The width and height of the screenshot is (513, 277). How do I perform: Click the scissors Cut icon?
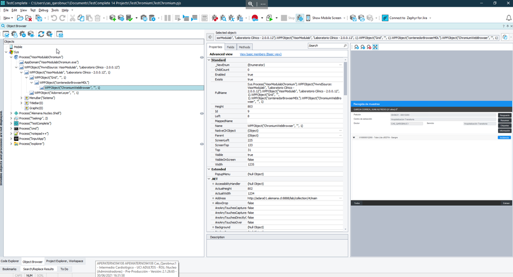[72, 18]
